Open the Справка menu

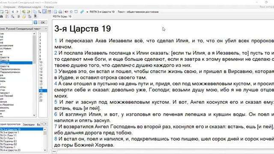(x=49, y=7)
